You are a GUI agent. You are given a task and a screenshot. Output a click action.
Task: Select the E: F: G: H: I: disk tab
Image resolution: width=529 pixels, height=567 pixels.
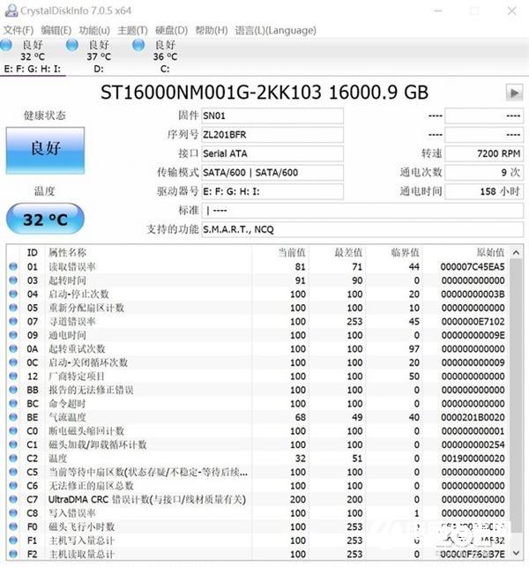click(x=33, y=56)
